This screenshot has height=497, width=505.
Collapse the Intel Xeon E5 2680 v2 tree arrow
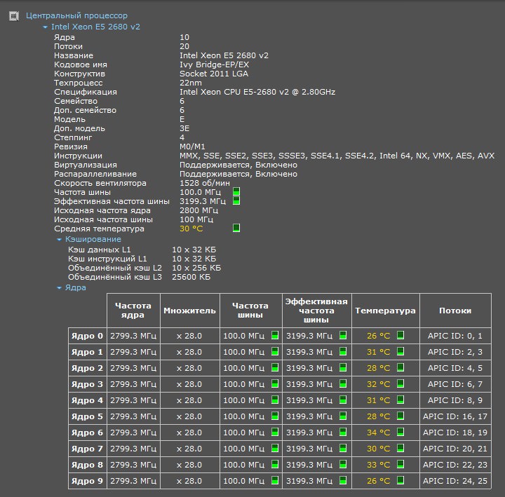(x=45, y=27)
